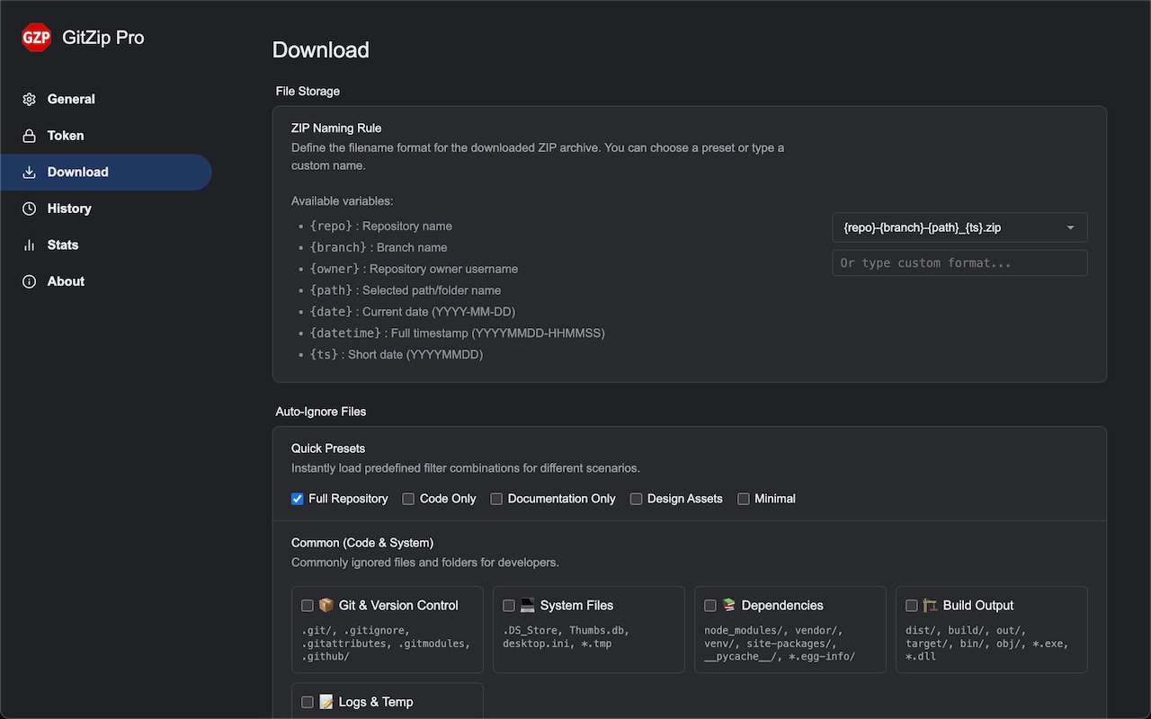The width and height of the screenshot is (1151, 719).
Task: Click the Download arrow icon in sidebar
Action: click(x=30, y=172)
